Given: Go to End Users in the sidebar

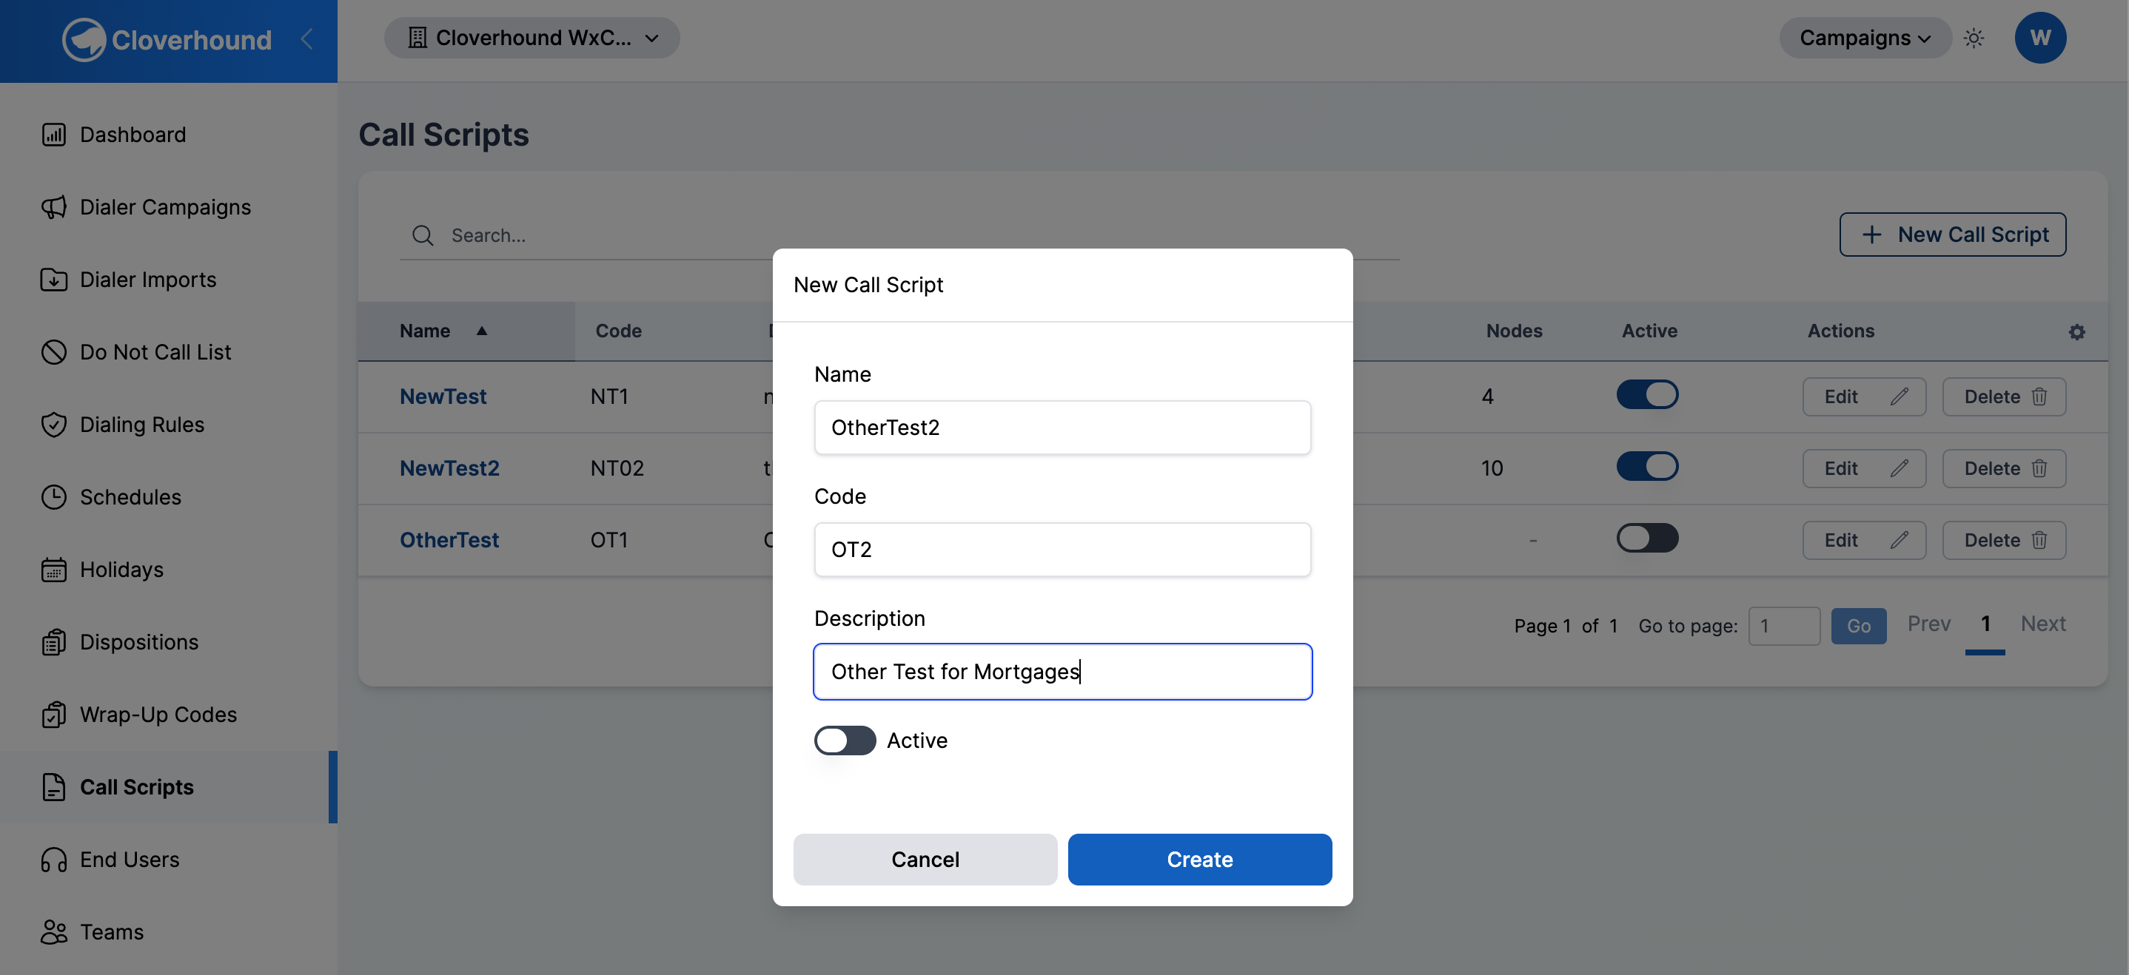Looking at the screenshot, I should (x=129, y=860).
